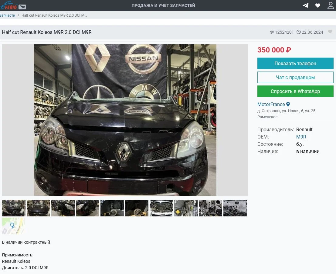Select tenth thumbnail showing wiring components
Viewport: 336px width, 274px height.
pyautogui.click(x=235, y=208)
